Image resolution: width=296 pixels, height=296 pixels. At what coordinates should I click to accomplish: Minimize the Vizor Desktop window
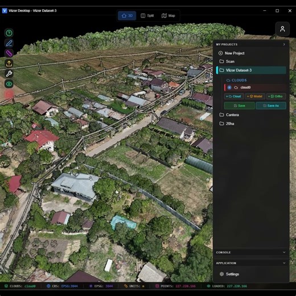point(265,11)
